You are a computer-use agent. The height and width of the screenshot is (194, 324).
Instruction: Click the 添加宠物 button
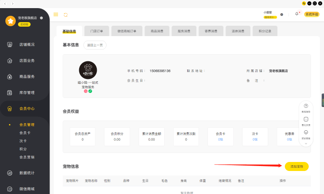pos(297,166)
